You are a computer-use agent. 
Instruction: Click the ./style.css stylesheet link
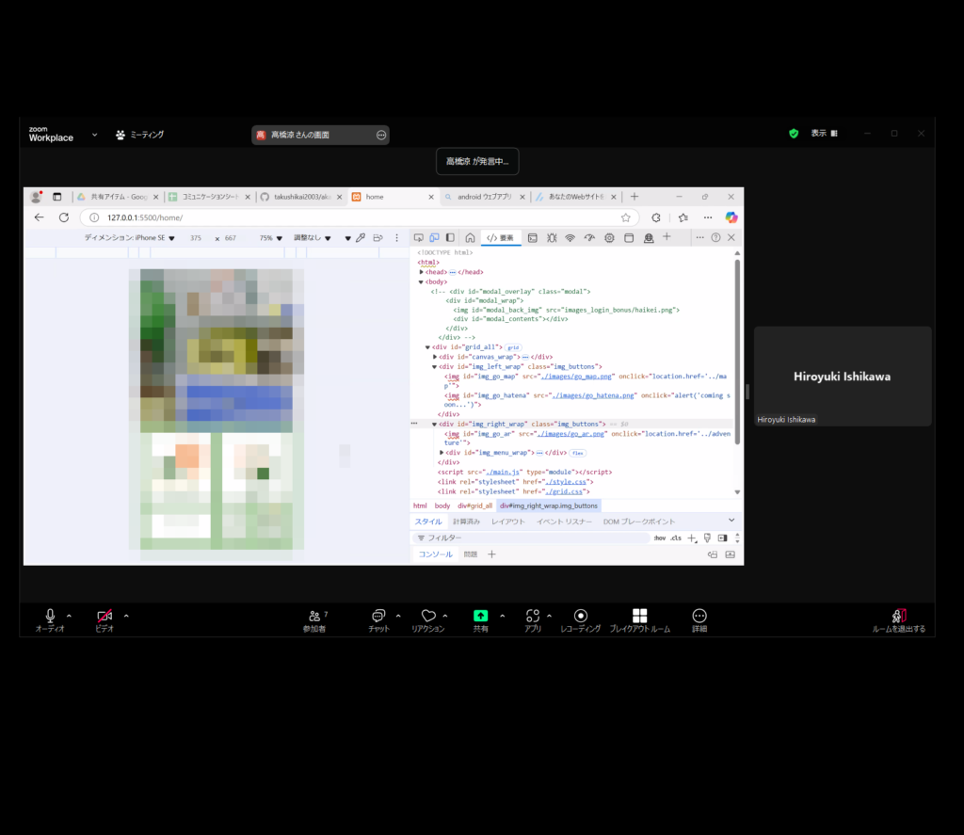(566, 482)
